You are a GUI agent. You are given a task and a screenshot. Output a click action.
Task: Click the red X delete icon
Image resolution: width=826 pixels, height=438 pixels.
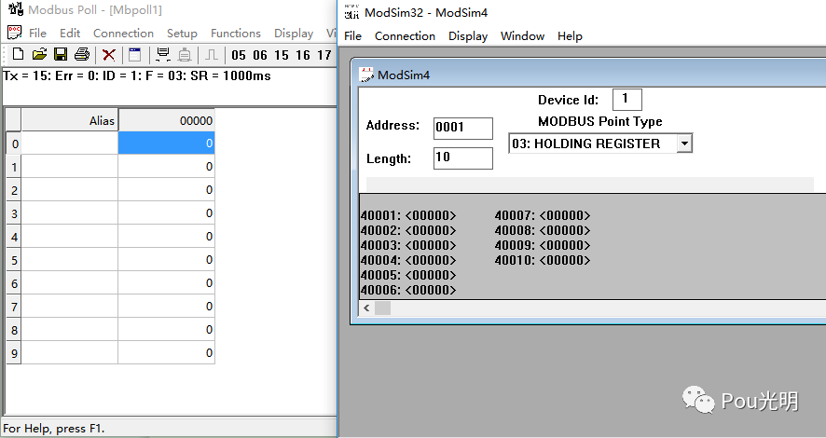pyautogui.click(x=108, y=55)
